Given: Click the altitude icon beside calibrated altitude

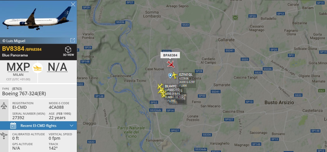Looking at the screenshot, I should coord(4,136).
